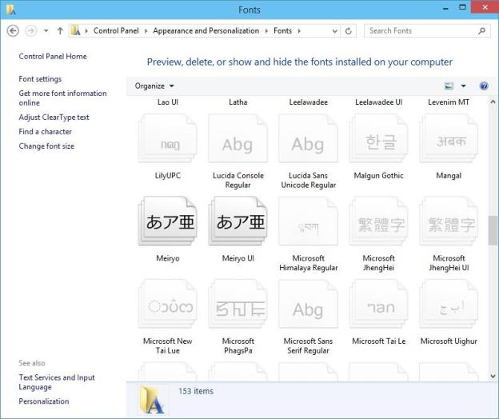Select the Microsoft JhengHei font icon

tap(378, 221)
